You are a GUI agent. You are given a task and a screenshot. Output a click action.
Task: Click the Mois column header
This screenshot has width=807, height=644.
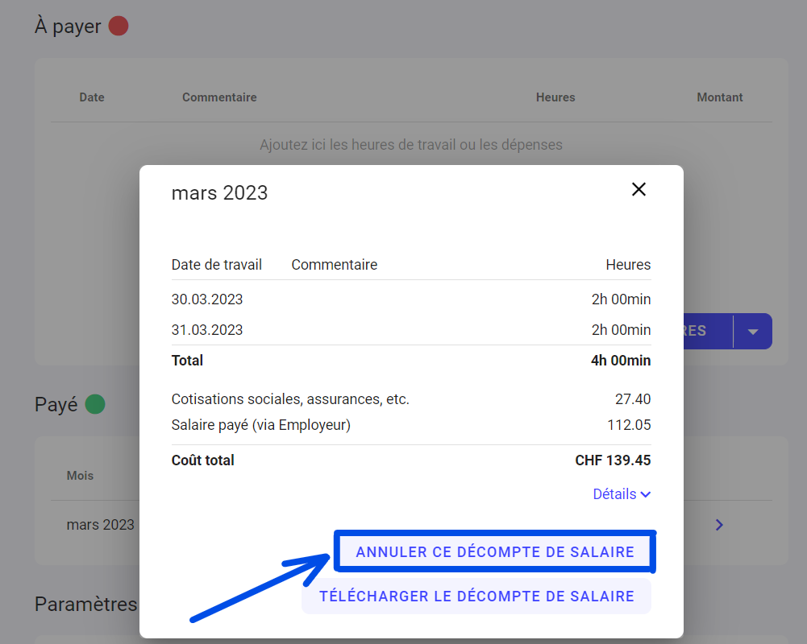(x=80, y=476)
